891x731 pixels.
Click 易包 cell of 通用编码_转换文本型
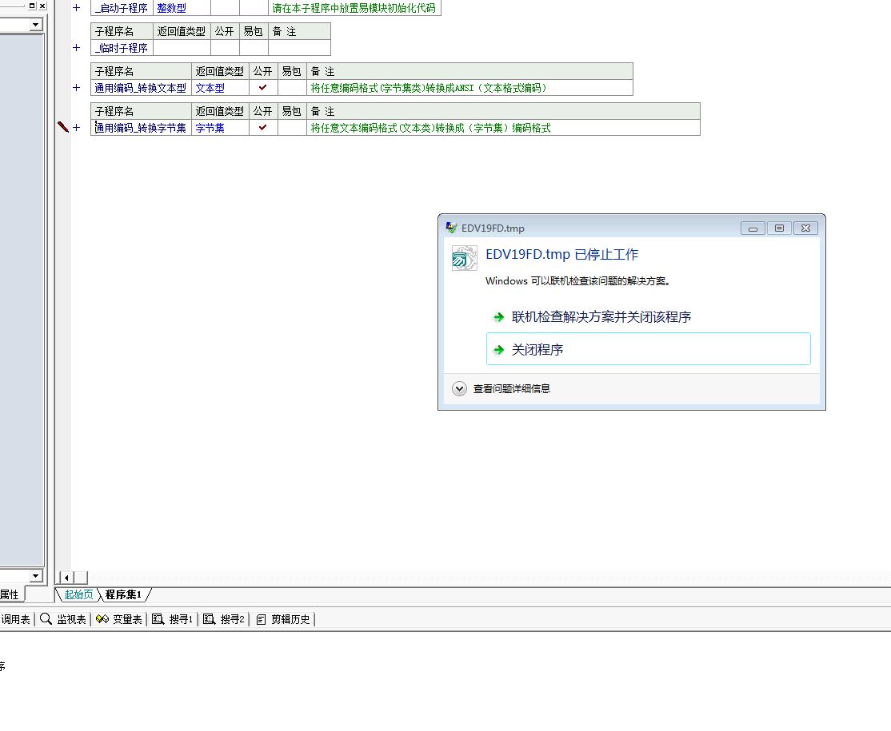point(292,87)
